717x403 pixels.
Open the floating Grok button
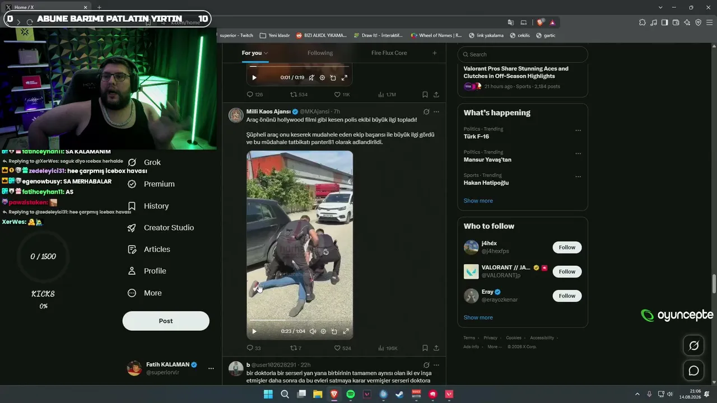(x=693, y=345)
